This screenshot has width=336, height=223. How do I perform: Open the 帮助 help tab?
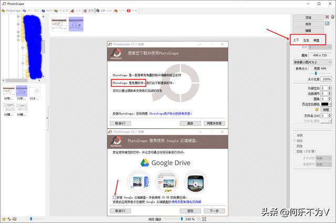tap(132, 11)
